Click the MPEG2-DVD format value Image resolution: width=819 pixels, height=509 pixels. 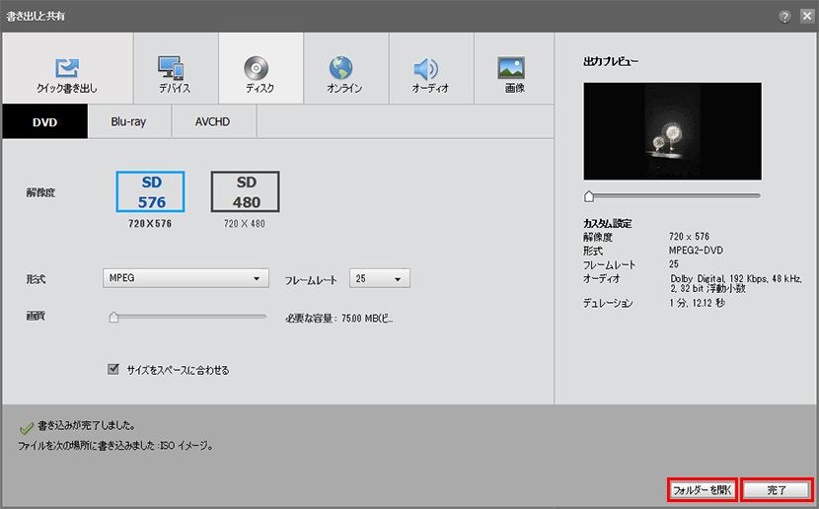(696, 251)
